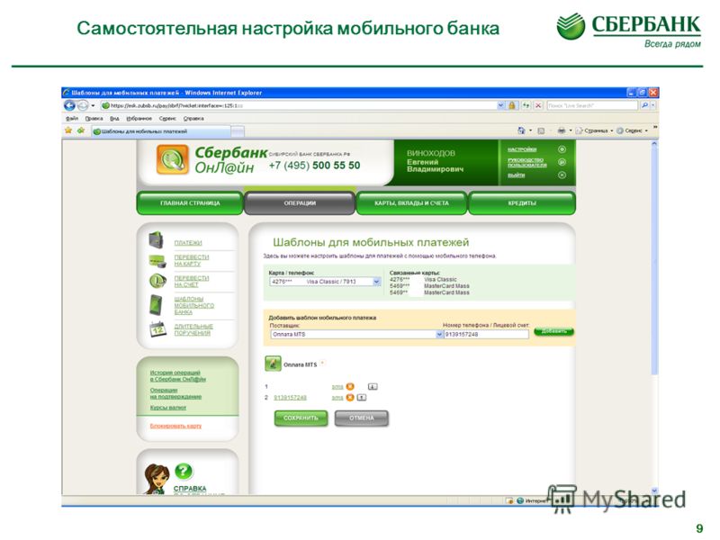720x540 pixels.
Task: Open the Правка menu
Action: (94, 119)
